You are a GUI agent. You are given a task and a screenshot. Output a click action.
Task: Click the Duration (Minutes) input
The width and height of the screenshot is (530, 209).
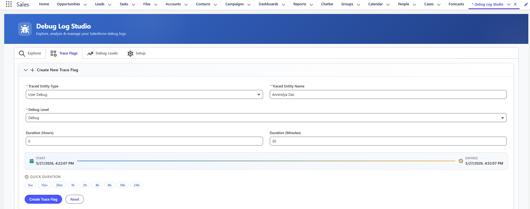[x=388, y=141]
